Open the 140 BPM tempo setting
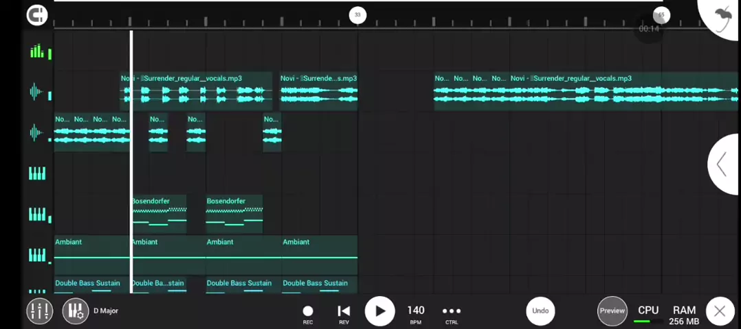The image size is (741, 329). [415, 312]
